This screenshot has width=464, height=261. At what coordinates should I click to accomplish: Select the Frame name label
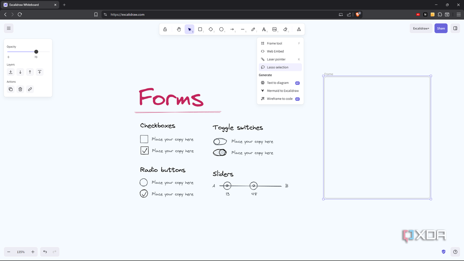point(329,74)
